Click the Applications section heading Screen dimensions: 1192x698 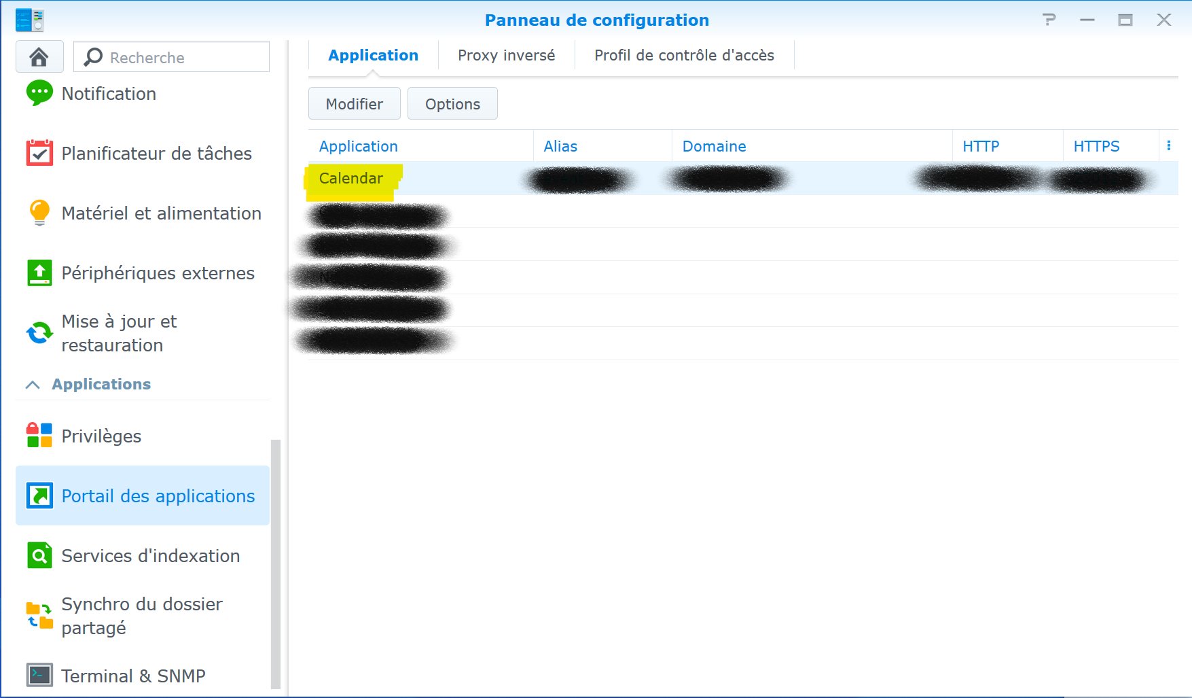pos(101,384)
